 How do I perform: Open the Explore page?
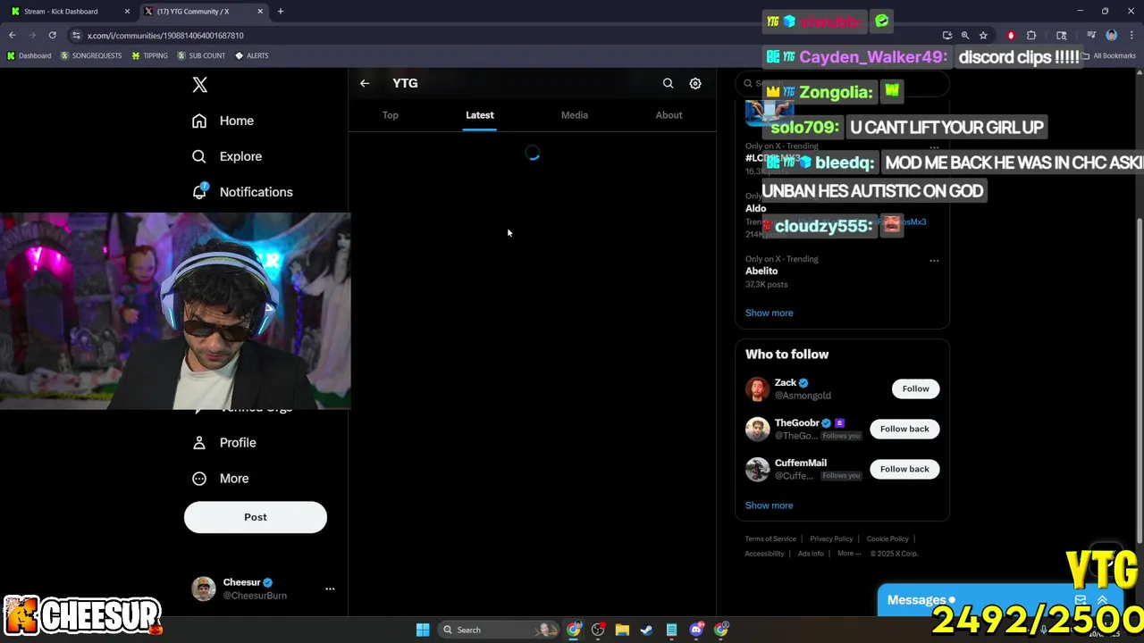pyautogui.click(x=228, y=156)
